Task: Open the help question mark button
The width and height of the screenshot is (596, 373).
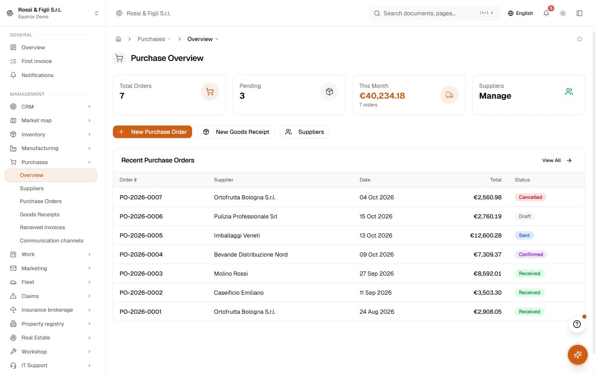Action: (577, 324)
